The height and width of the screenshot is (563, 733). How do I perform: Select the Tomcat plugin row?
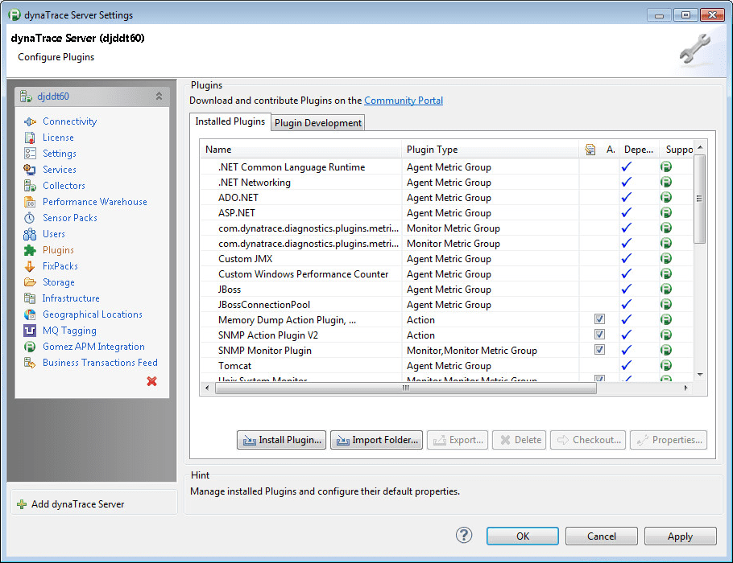point(446,365)
